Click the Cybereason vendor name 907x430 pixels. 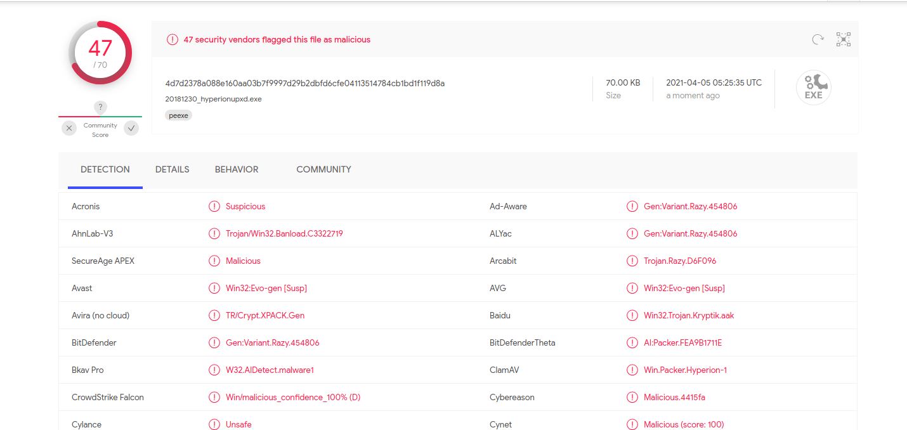512,397
